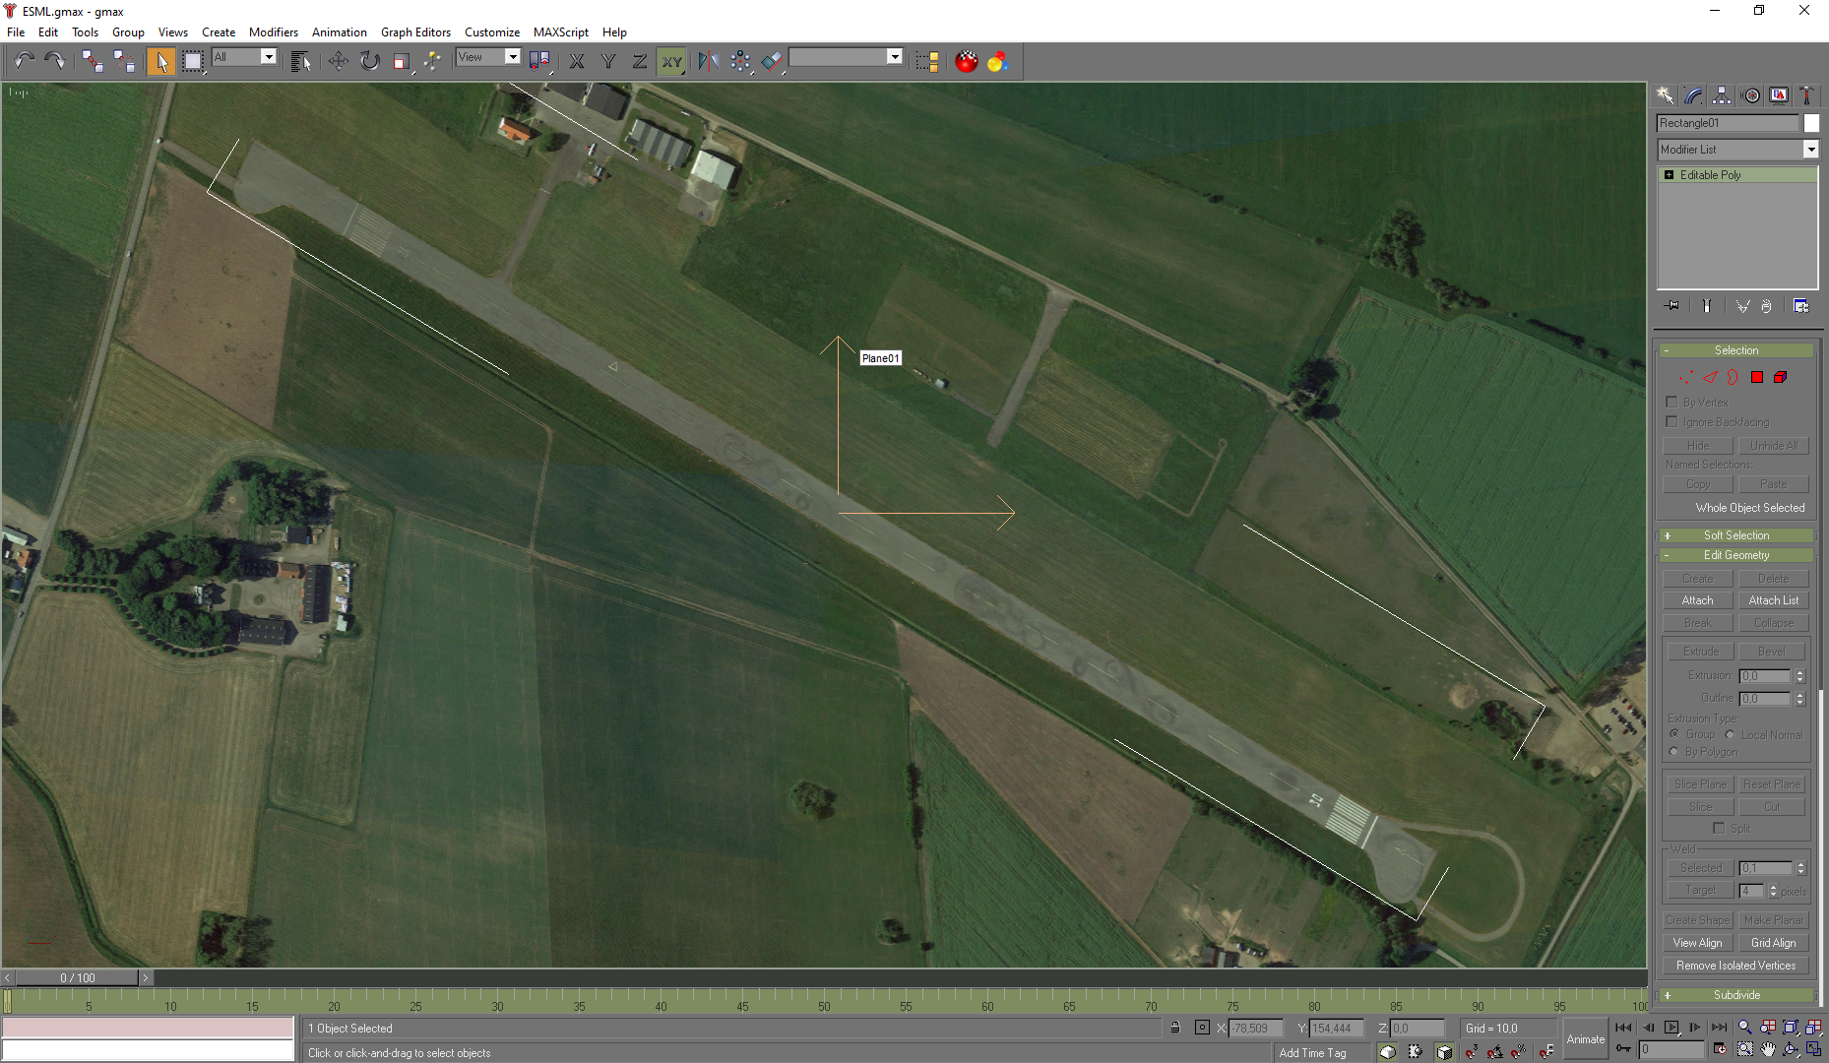Click the Pan hand viewport tool
1829x1063 pixels.
pos(1768,1050)
